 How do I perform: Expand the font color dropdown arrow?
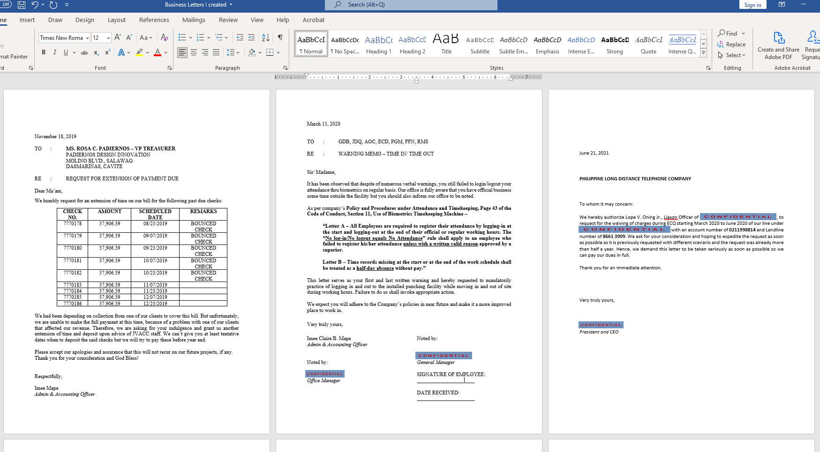tap(166, 52)
